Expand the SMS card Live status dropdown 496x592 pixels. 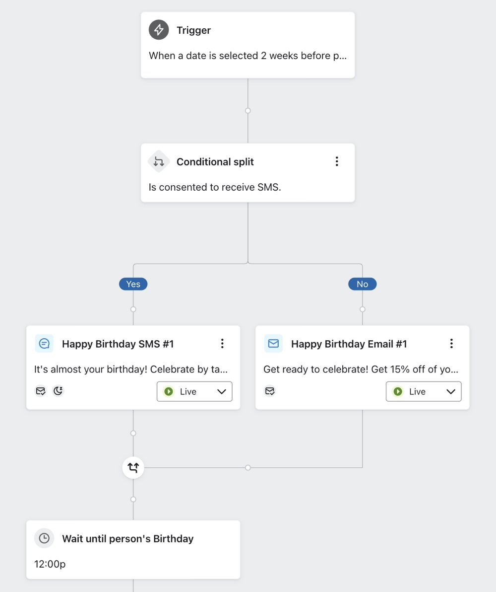[x=222, y=391]
